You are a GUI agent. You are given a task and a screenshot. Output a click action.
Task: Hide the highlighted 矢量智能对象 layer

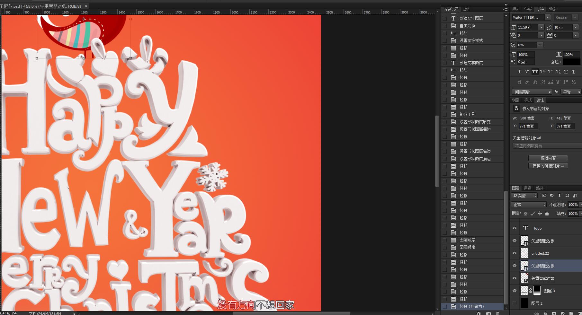point(515,266)
